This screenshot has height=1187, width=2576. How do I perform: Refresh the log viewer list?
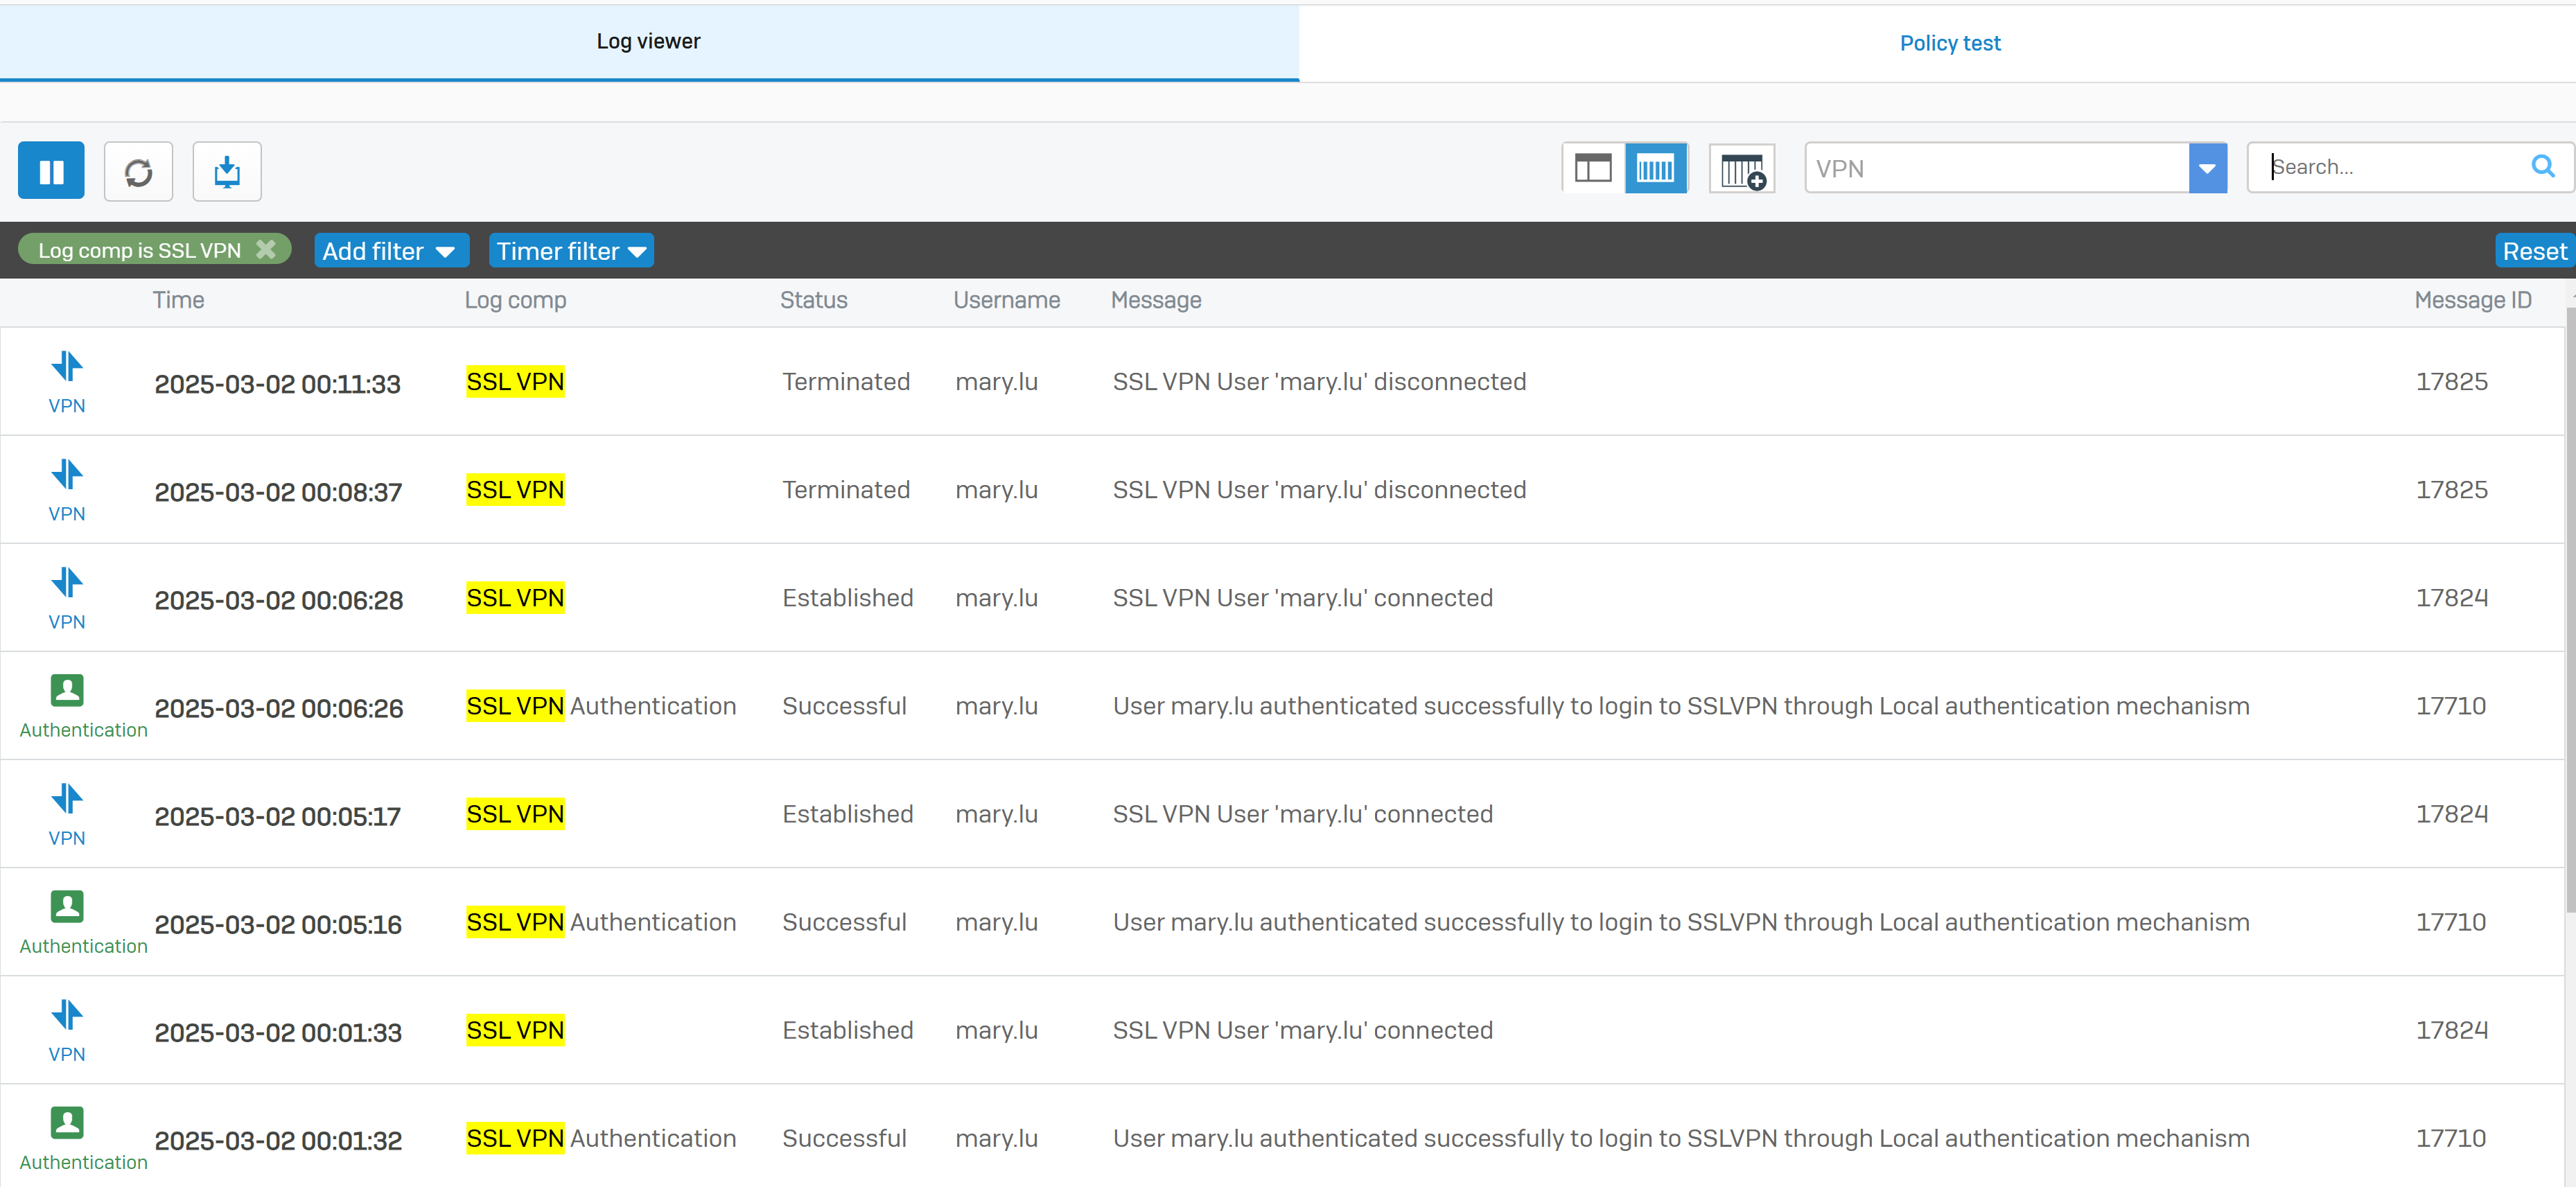click(138, 171)
